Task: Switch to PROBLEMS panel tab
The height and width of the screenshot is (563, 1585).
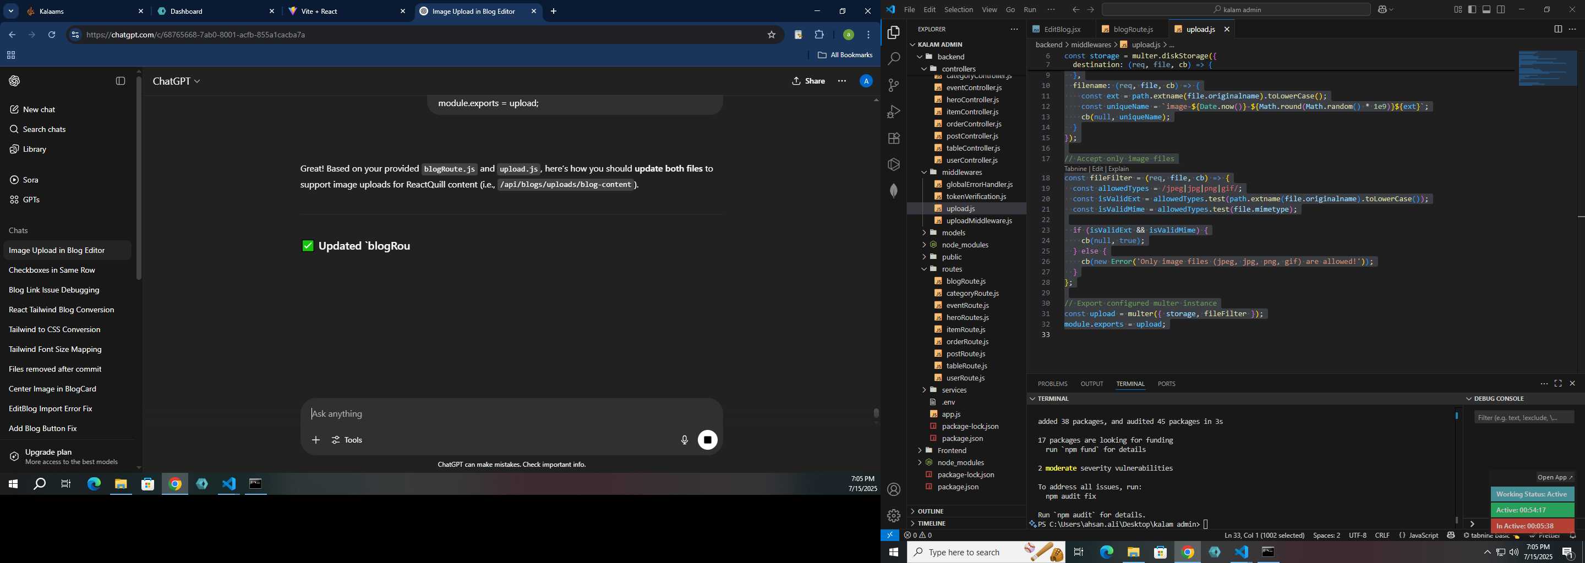Action: (x=1052, y=384)
